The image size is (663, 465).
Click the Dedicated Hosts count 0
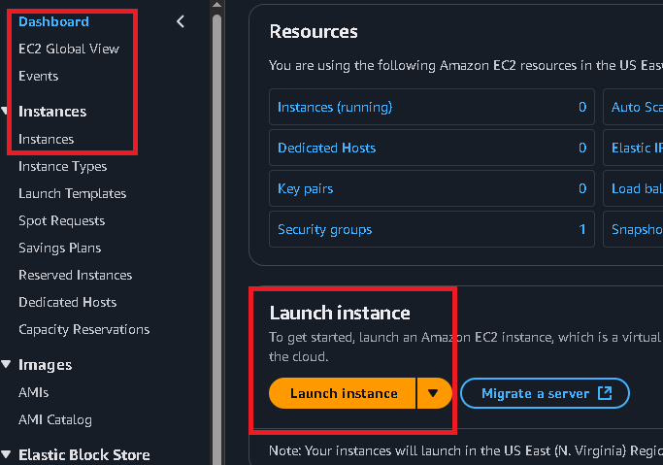tap(582, 148)
